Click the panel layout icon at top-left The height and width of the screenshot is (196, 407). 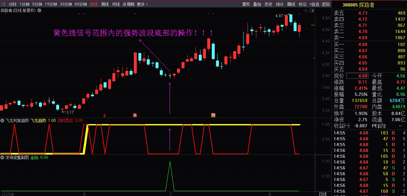click(3, 4)
